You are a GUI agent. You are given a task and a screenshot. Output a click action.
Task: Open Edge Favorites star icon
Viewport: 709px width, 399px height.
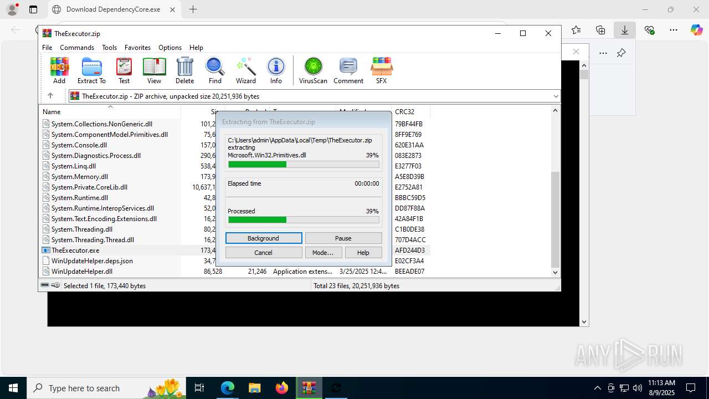[576, 30]
